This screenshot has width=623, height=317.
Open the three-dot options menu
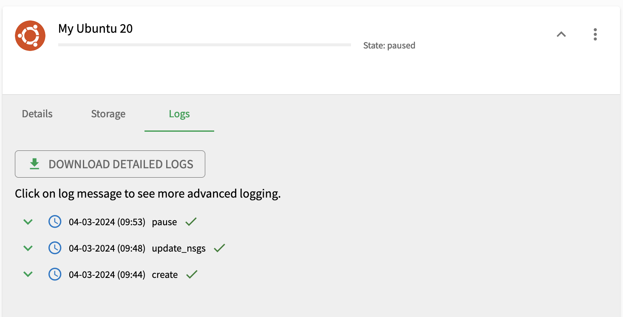[595, 34]
